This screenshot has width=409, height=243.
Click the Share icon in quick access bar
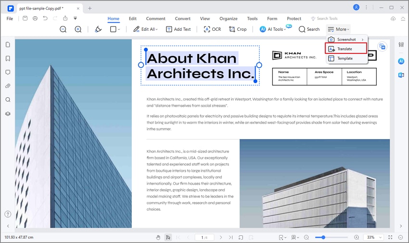coord(65,18)
